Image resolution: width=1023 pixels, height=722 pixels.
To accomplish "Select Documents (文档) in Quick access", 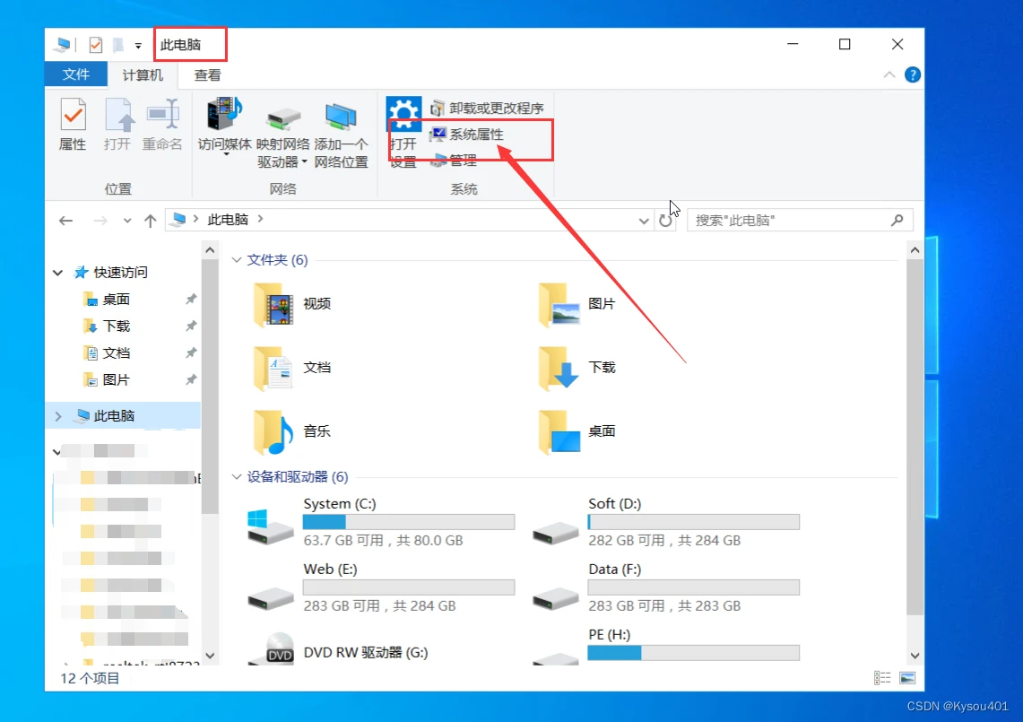I will (x=116, y=353).
